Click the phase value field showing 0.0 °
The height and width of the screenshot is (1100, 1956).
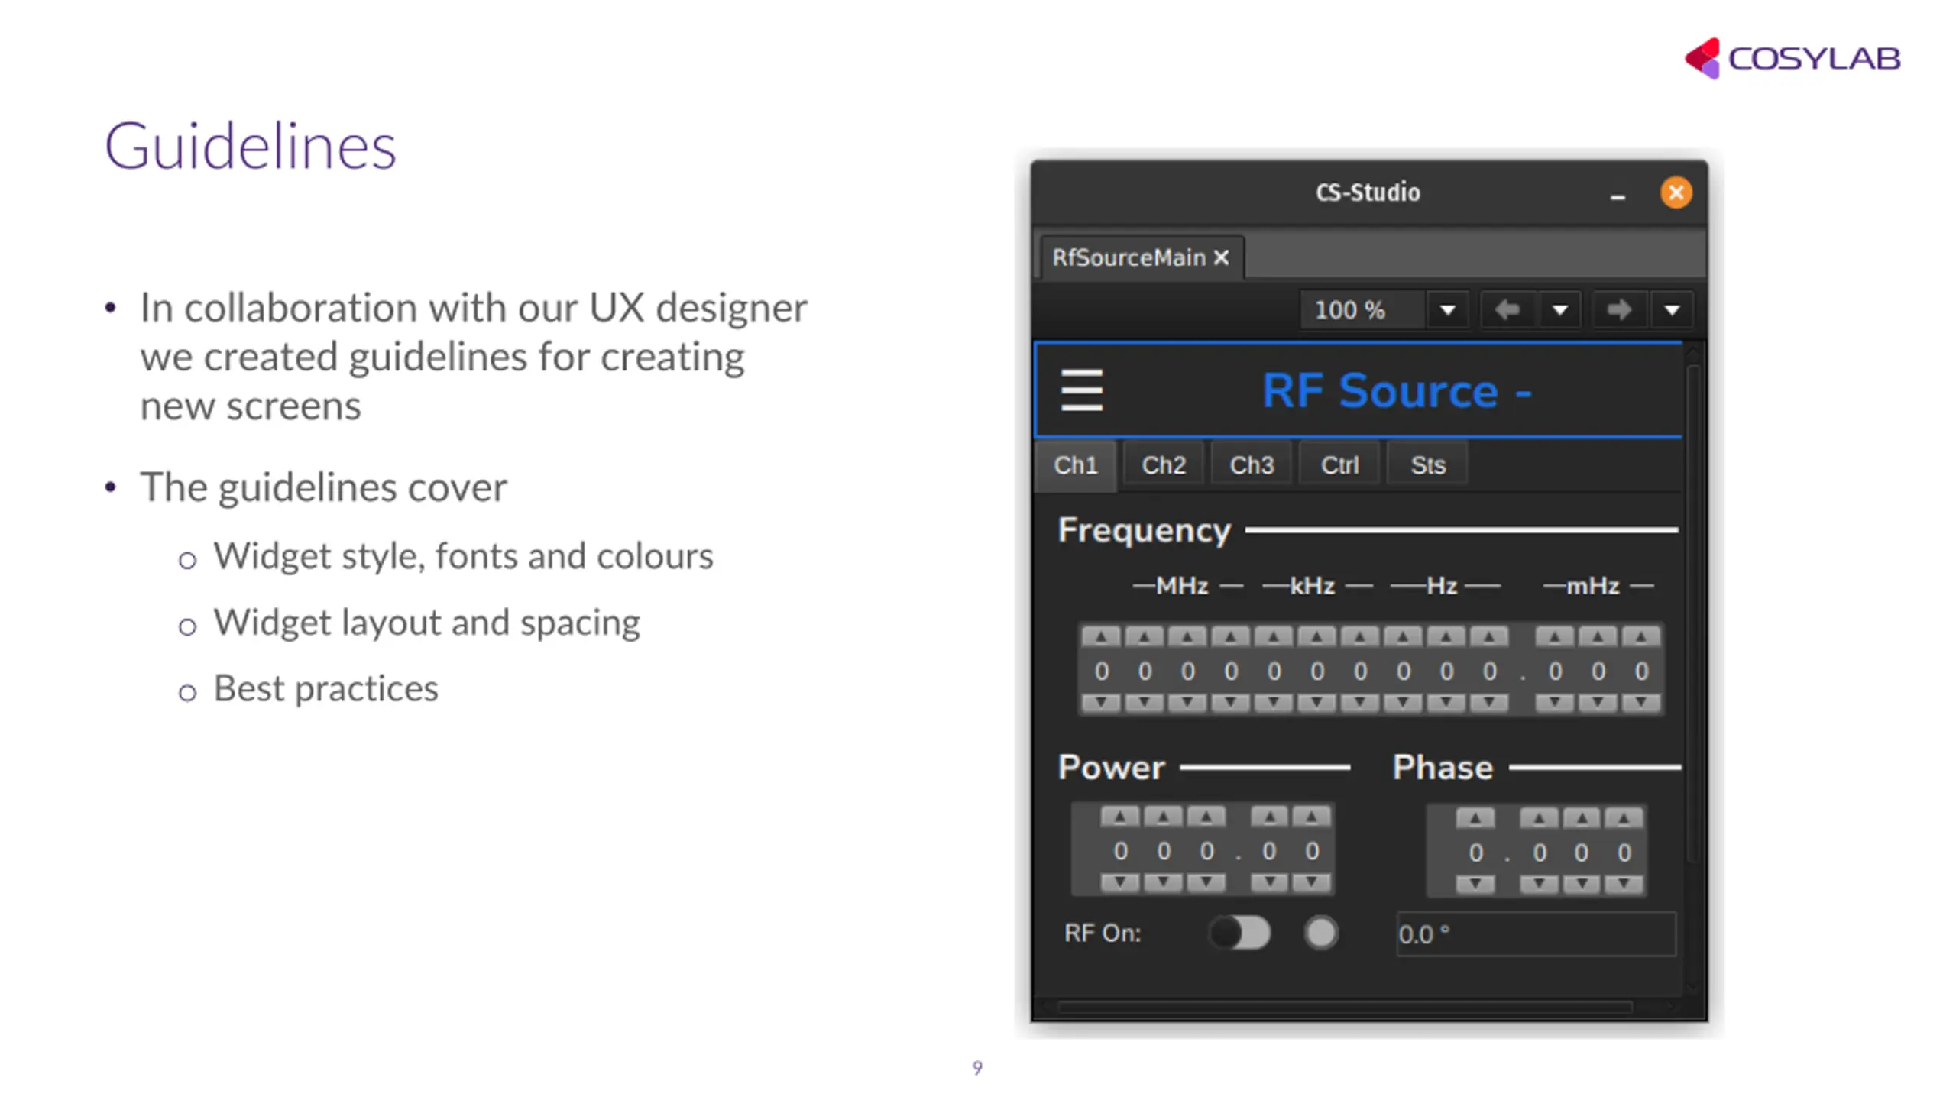1536,933
